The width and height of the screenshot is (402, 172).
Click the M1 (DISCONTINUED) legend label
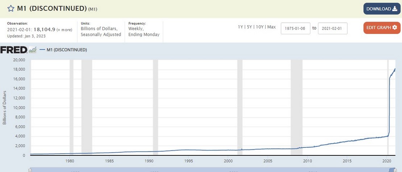pos(67,50)
